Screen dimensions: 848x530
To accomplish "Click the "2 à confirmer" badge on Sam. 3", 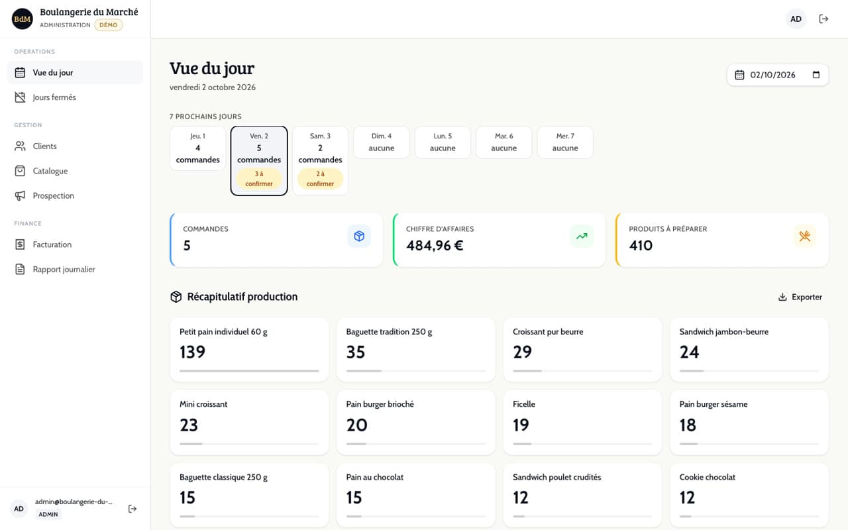I will tap(320, 179).
